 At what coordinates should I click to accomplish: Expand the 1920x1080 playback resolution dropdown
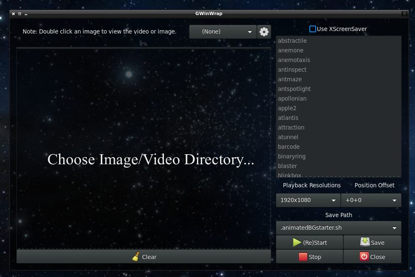coord(308,200)
